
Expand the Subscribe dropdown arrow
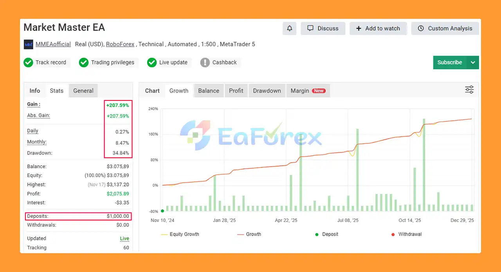(473, 63)
